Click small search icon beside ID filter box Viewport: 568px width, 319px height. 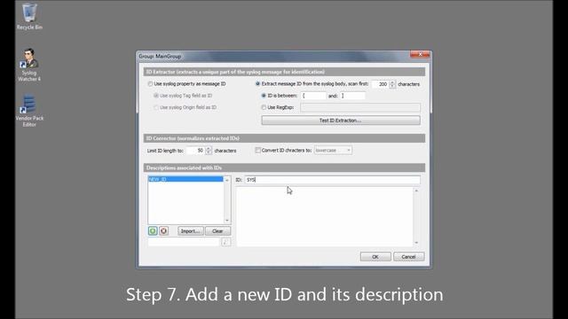pyautogui.click(x=225, y=242)
